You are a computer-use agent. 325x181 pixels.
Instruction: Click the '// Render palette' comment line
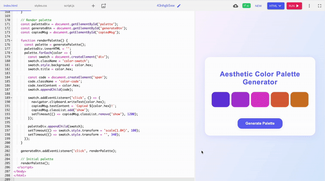pyautogui.click(x=36, y=20)
